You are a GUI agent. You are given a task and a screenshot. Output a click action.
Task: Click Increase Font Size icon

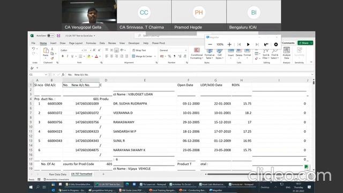[94, 50]
